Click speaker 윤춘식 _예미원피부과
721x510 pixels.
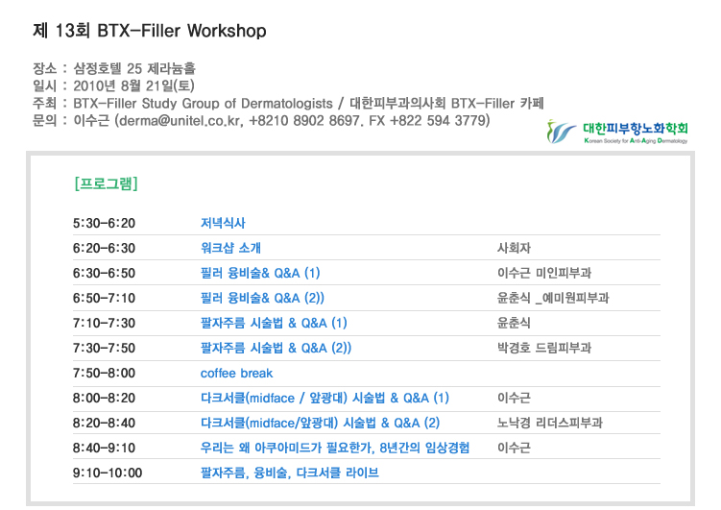pyautogui.click(x=551, y=298)
